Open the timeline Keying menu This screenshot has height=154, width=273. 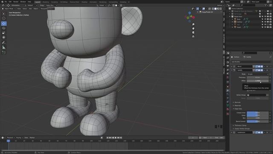coord(19,138)
